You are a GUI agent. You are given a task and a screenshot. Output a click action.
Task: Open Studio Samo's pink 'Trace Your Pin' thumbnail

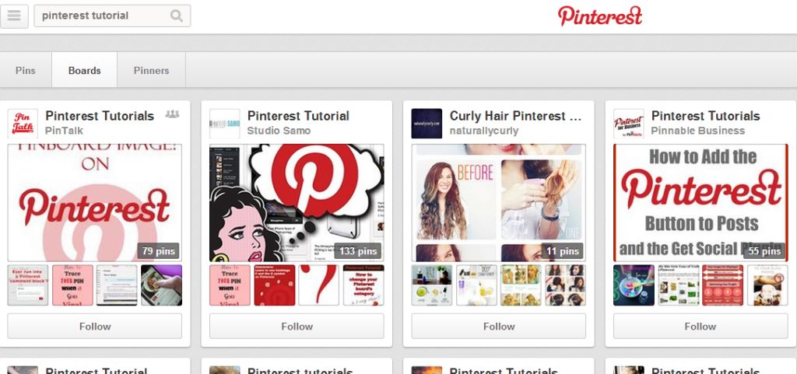230,285
